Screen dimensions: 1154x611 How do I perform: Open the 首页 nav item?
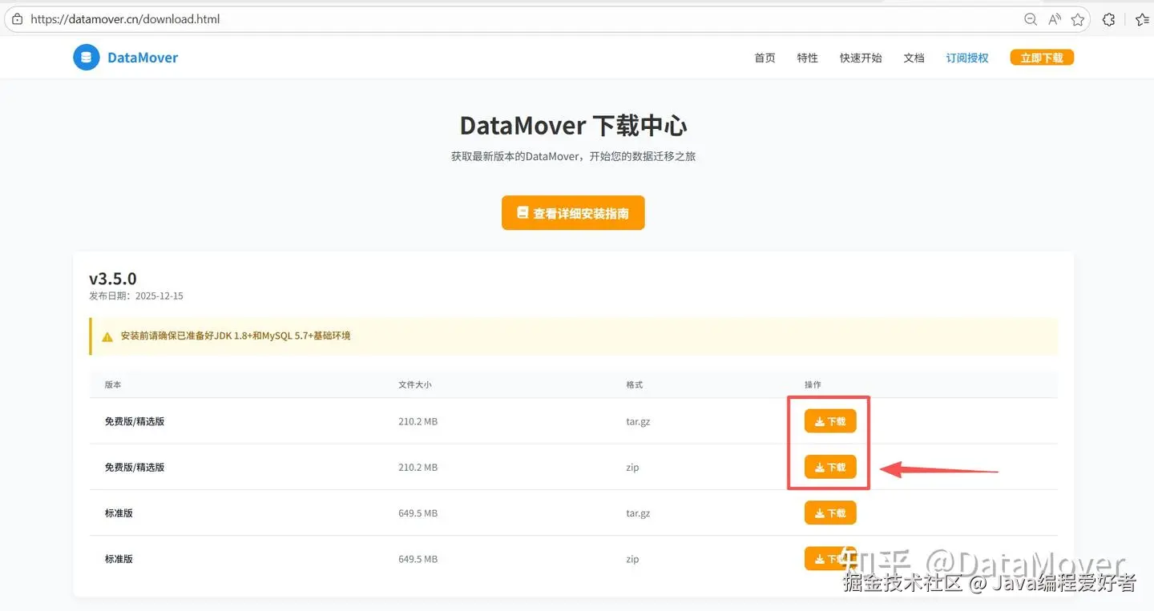coord(765,58)
